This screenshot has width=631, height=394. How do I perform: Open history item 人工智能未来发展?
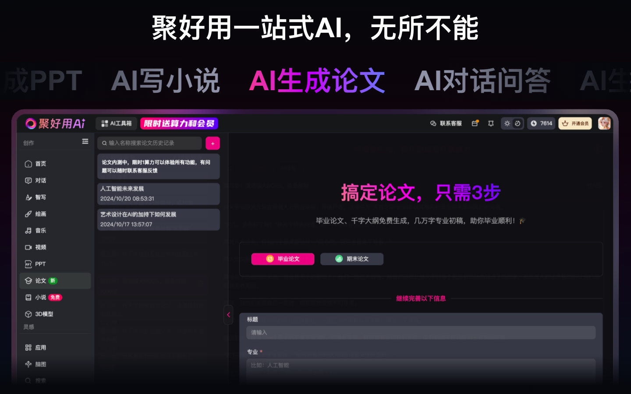[158, 193]
